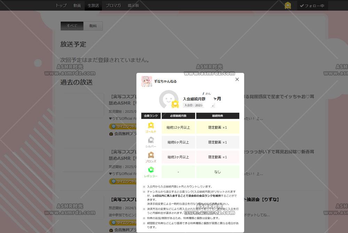Open the 掲示板 tab
The width and height of the screenshot is (348, 233).
133,5
